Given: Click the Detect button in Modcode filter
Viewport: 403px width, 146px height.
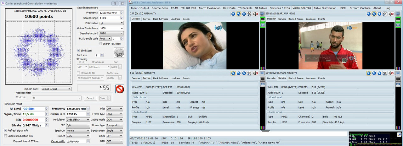Looking at the screenshot, I should click(x=90, y=98).
